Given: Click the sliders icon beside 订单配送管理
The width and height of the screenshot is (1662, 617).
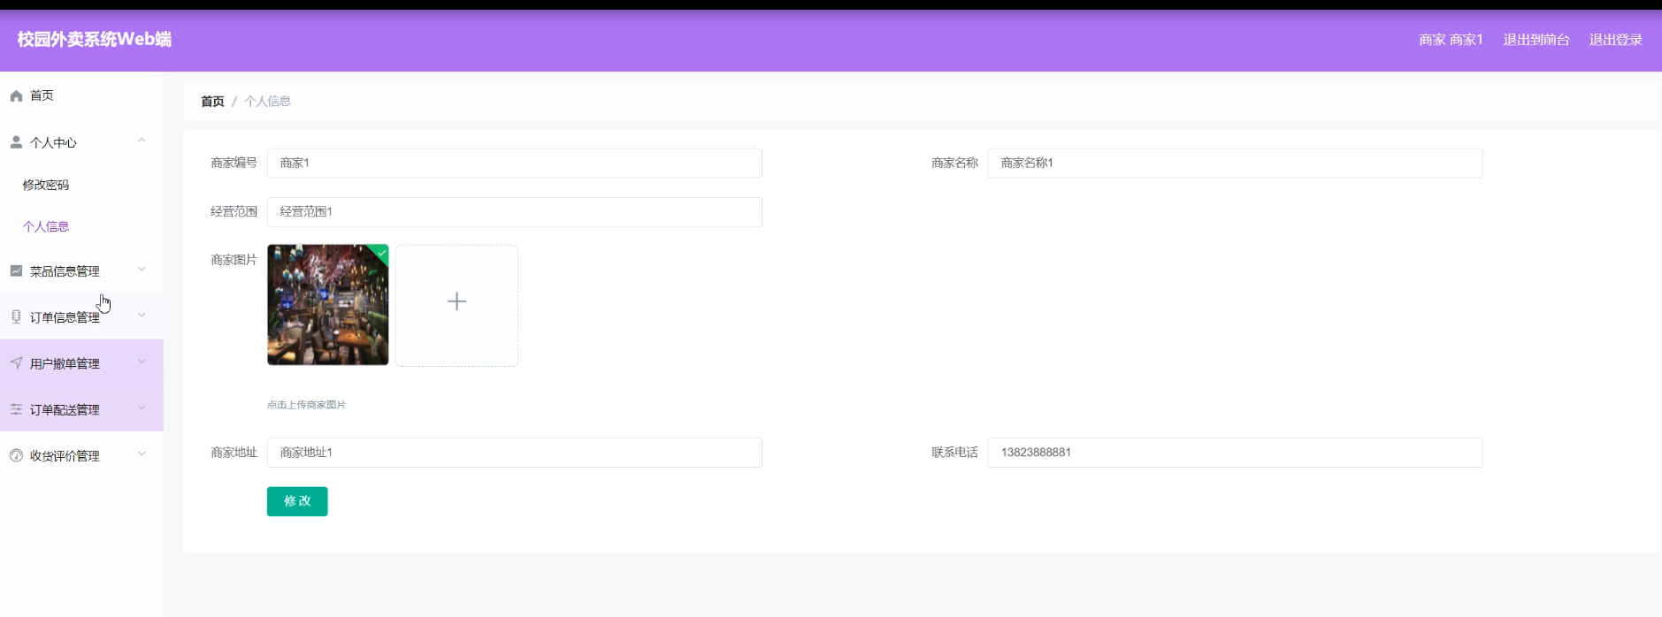Looking at the screenshot, I should (x=16, y=408).
